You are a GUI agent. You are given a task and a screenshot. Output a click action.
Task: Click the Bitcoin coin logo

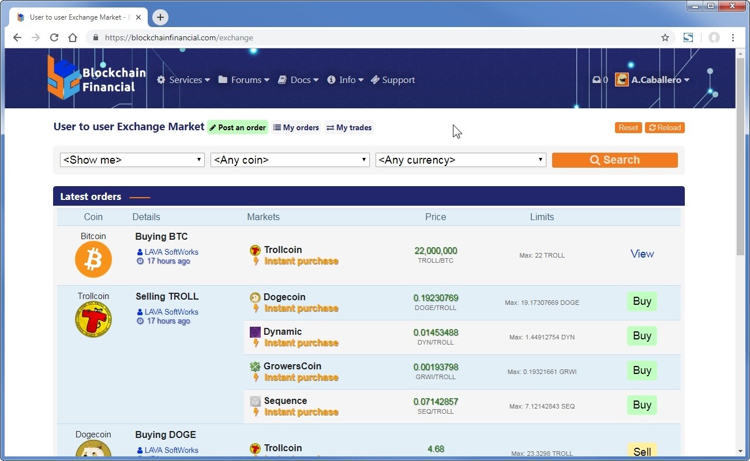93,260
